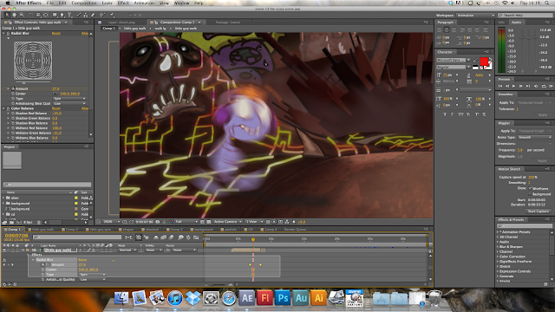This screenshot has height=312, width=555.
Task: Launch Illustrator from the dock
Action: point(318,298)
